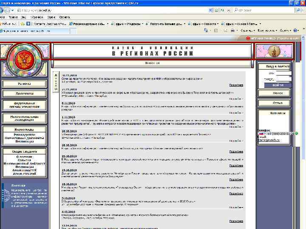Click the Отзыв button in right panel
The height and width of the screenshot is (229, 306).
[x=274, y=103]
